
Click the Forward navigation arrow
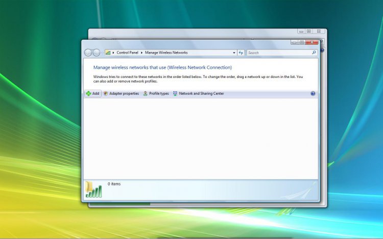(97, 52)
